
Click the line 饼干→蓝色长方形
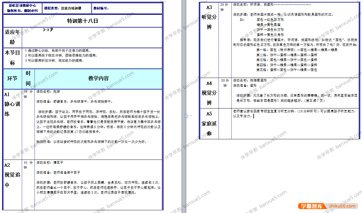pyautogui.click(x=270, y=30)
